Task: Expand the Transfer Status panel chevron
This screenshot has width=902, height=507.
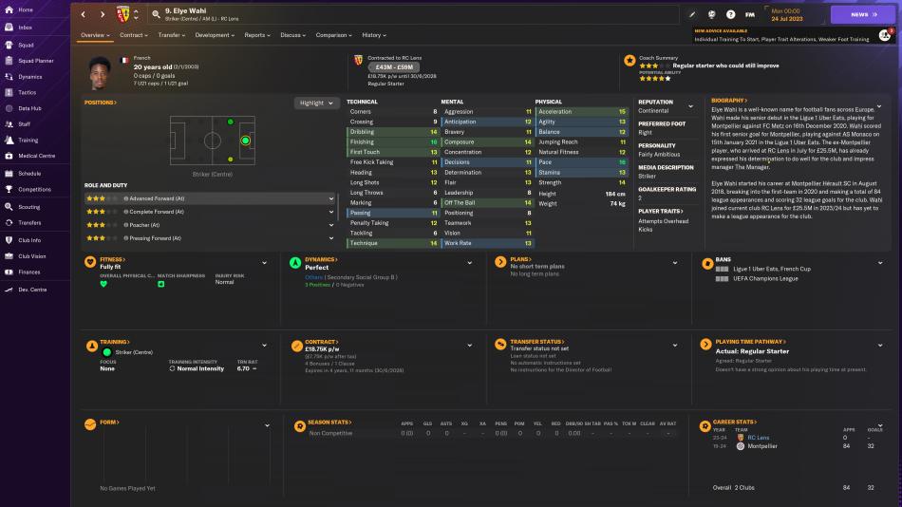Action: tap(675, 346)
